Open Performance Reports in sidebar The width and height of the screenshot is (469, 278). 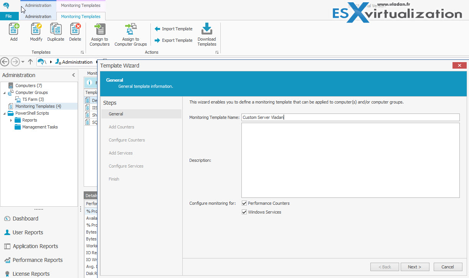click(x=38, y=260)
